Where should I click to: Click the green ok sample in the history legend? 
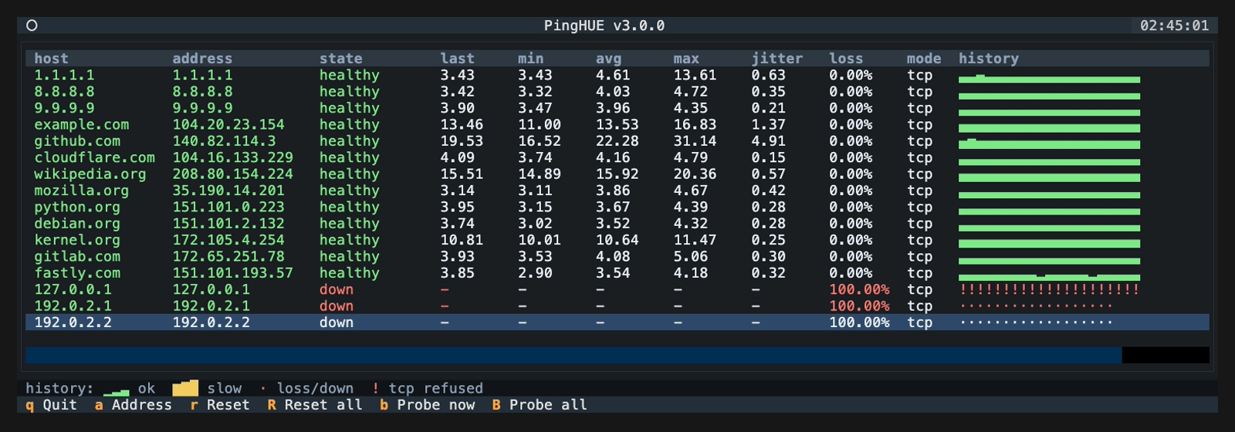(116, 390)
